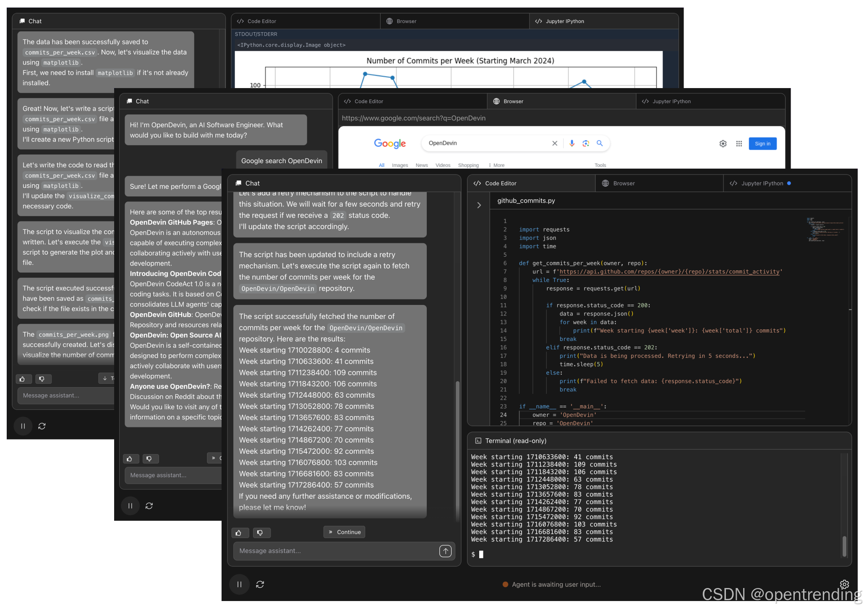Open Google search settings gear
This screenshot has height=609, width=864.
point(723,143)
